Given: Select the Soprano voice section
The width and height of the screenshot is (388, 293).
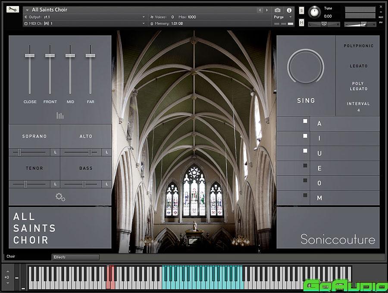Looking at the screenshot, I should [x=34, y=136].
